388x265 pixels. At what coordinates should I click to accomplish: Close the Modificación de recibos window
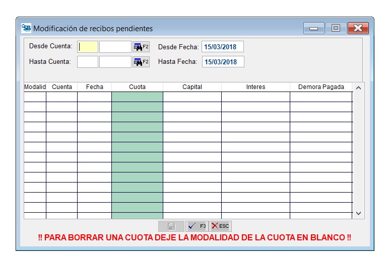(358, 28)
